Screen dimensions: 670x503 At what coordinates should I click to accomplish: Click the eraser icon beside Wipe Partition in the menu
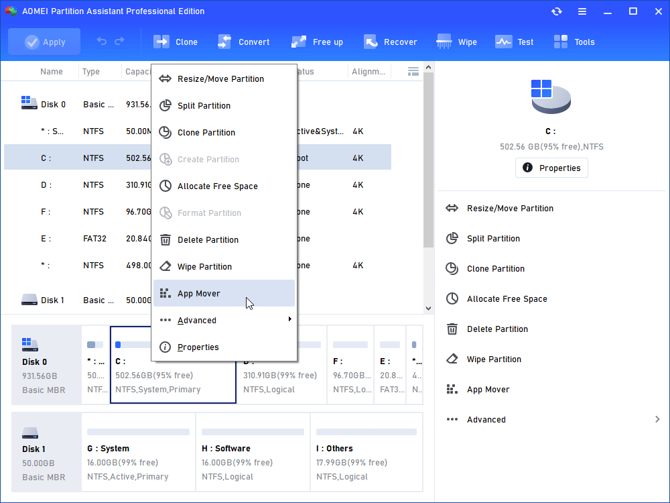165,266
